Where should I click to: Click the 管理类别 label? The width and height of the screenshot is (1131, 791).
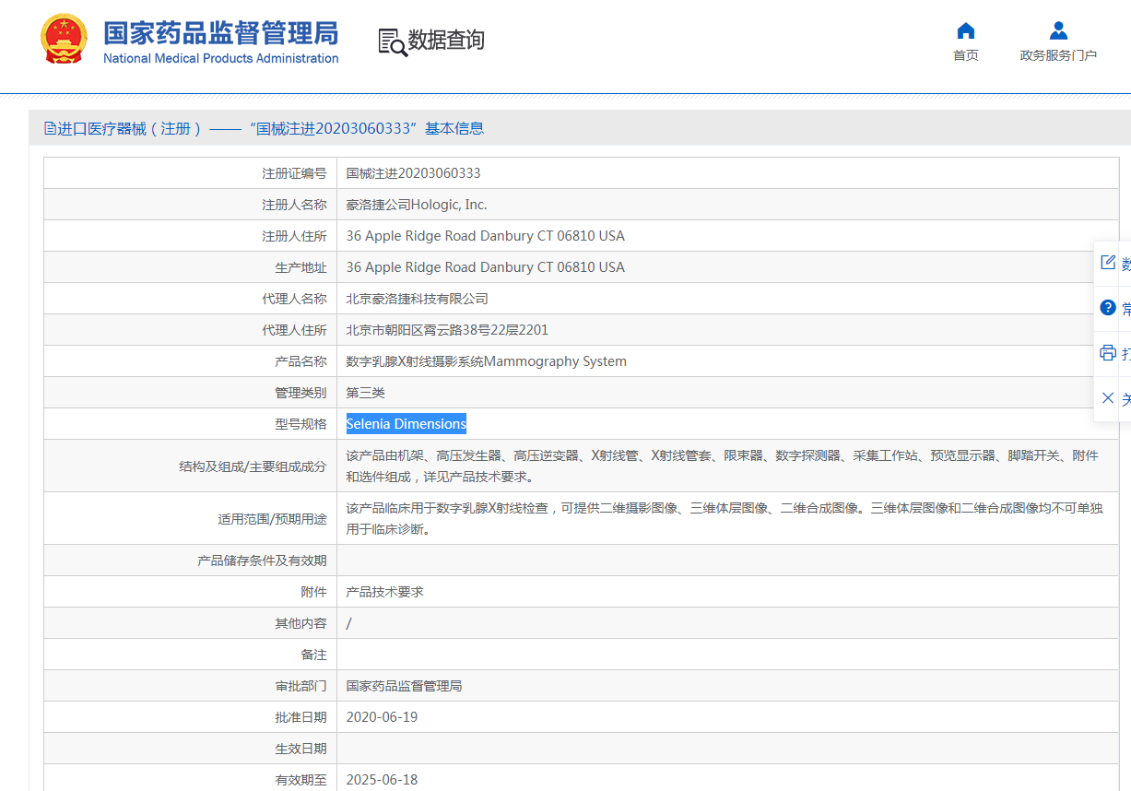tap(300, 393)
